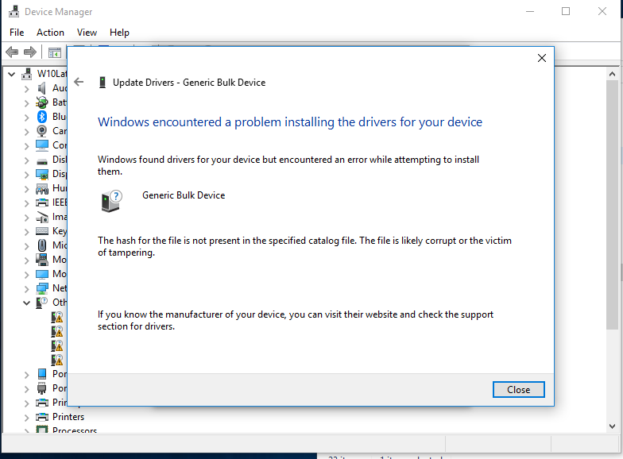The height and width of the screenshot is (459, 623).
Task: Select the Bluetooth icon in tree
Action: click(x=41, y=117)
